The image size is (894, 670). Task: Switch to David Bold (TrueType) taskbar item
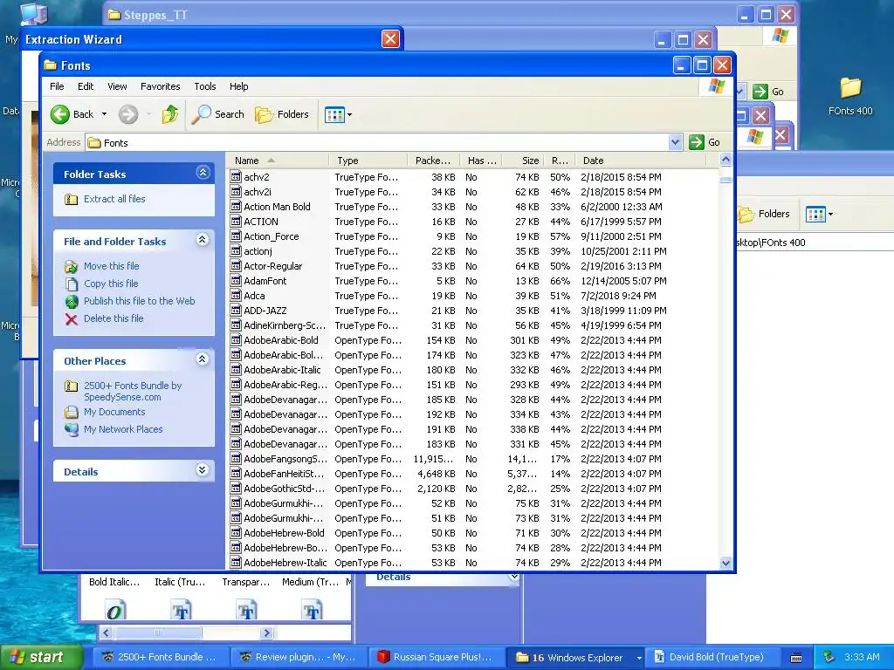712,657
